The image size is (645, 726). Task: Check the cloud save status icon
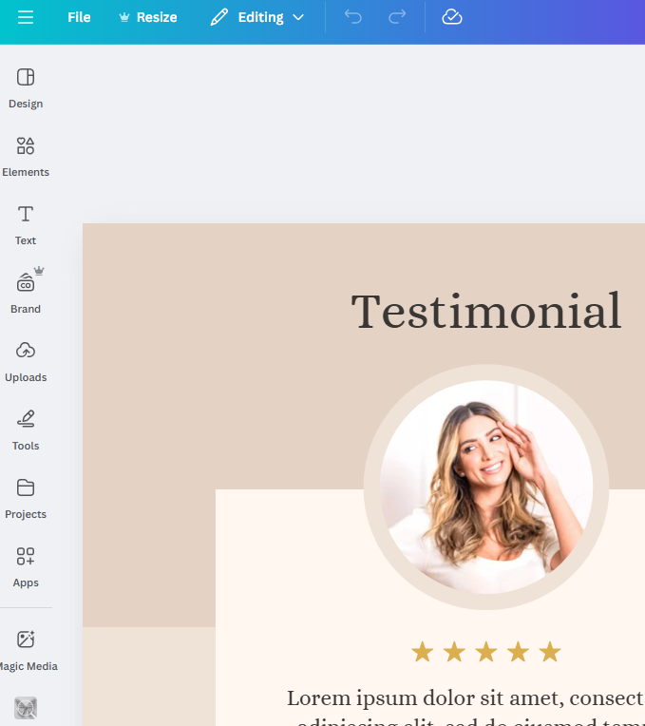pos(451,18)
